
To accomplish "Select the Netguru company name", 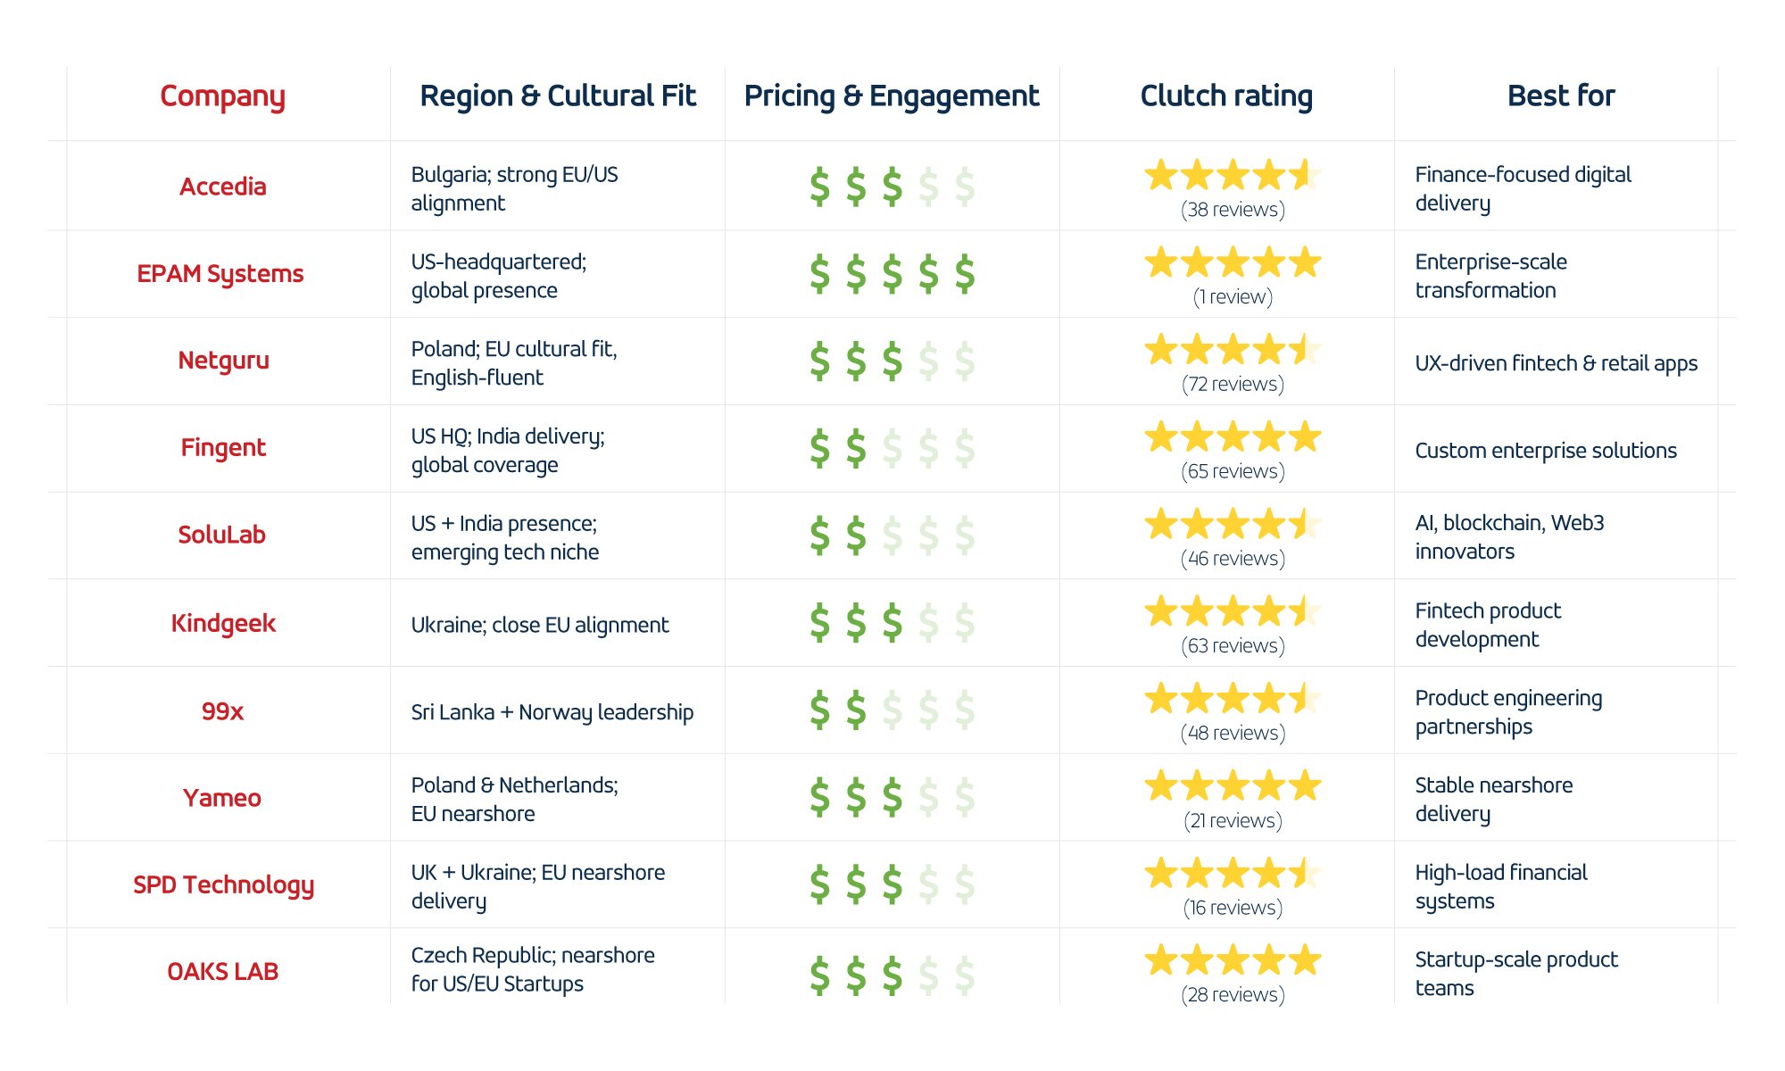I will pyautogui.click(x=223, y=361).
